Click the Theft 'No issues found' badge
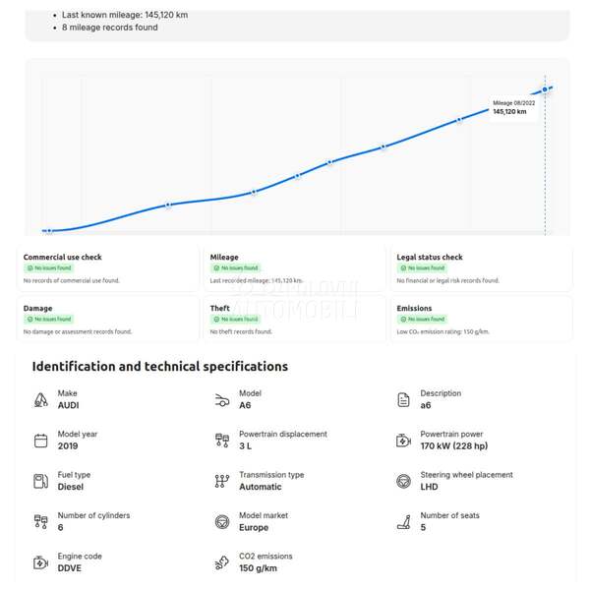The height and width of the screenshot is (590, 590). [x=235, y=320]
